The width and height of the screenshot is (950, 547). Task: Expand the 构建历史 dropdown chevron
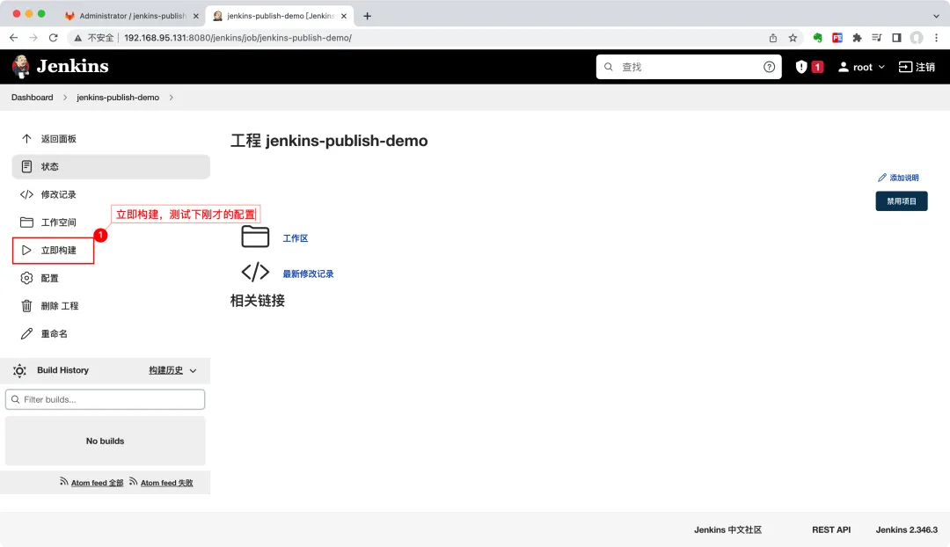click(x=193, y=371)
